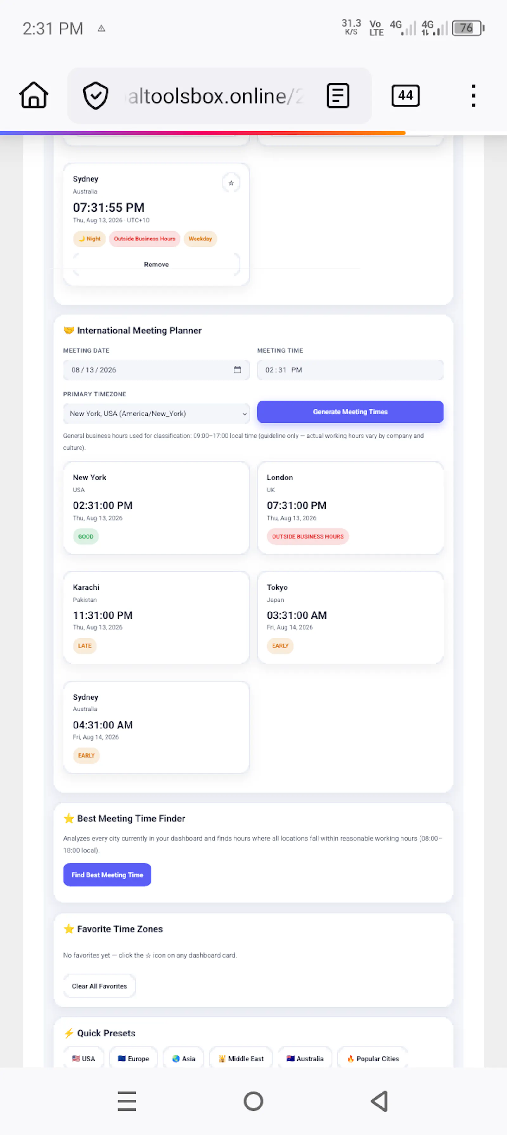Open the tabs counter showing 44
This screenshot has width=507, height=1135.
[x=405, y=95]
